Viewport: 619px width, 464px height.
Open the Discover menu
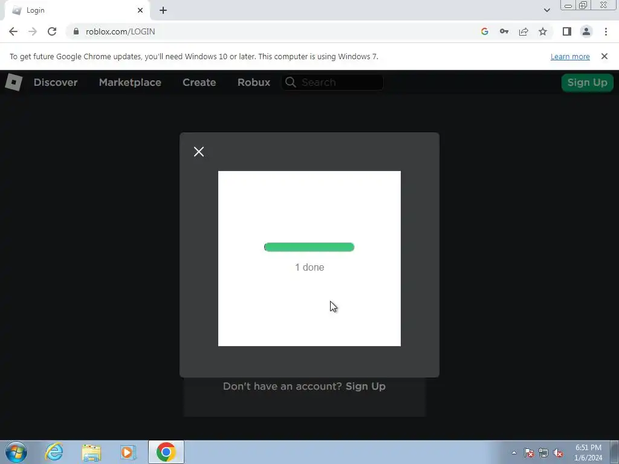[x=56, y=82]
